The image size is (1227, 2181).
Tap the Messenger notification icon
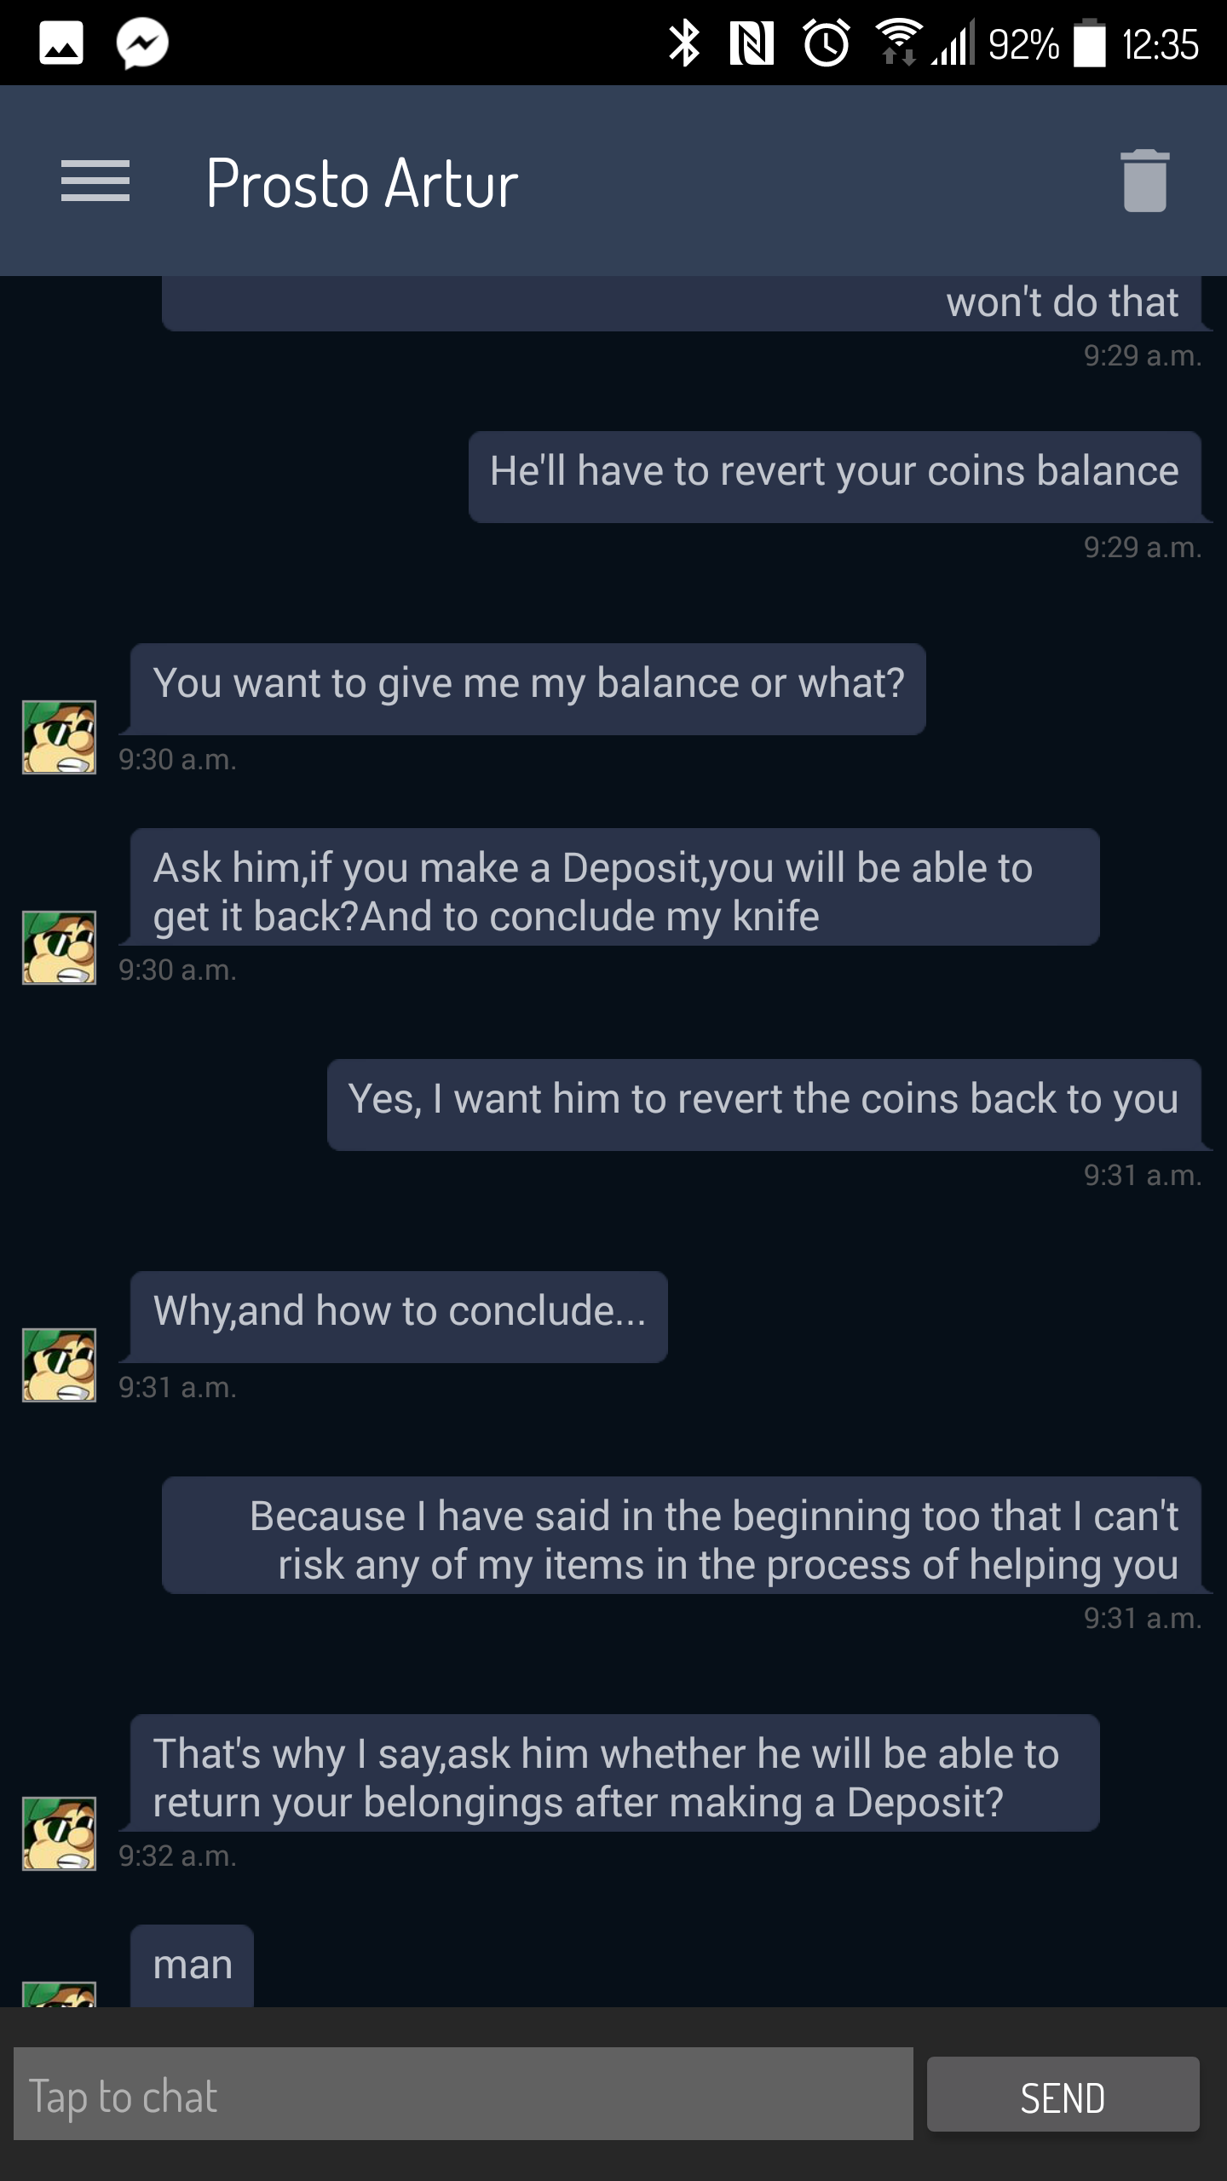coord(142,43)
